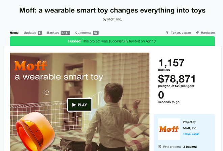Open the Tokyo, Japan location link in the header
This screenshot has width=223, height=151.
coord(181,33)
